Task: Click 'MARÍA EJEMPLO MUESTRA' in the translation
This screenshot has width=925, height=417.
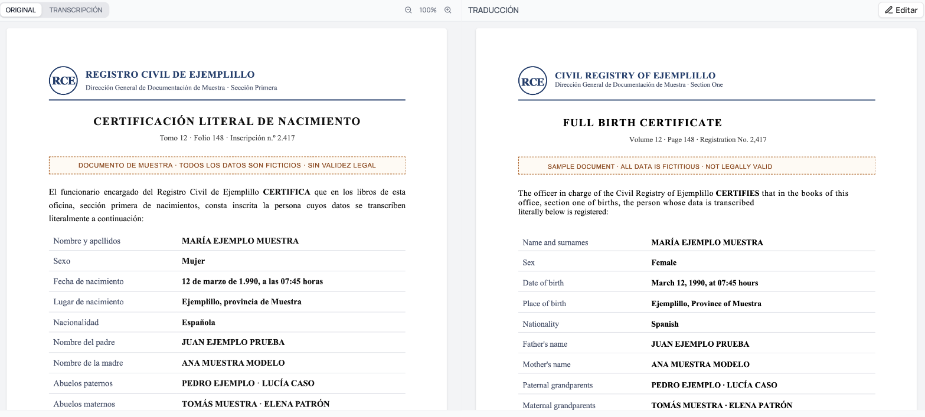Action: coord(707,242)
